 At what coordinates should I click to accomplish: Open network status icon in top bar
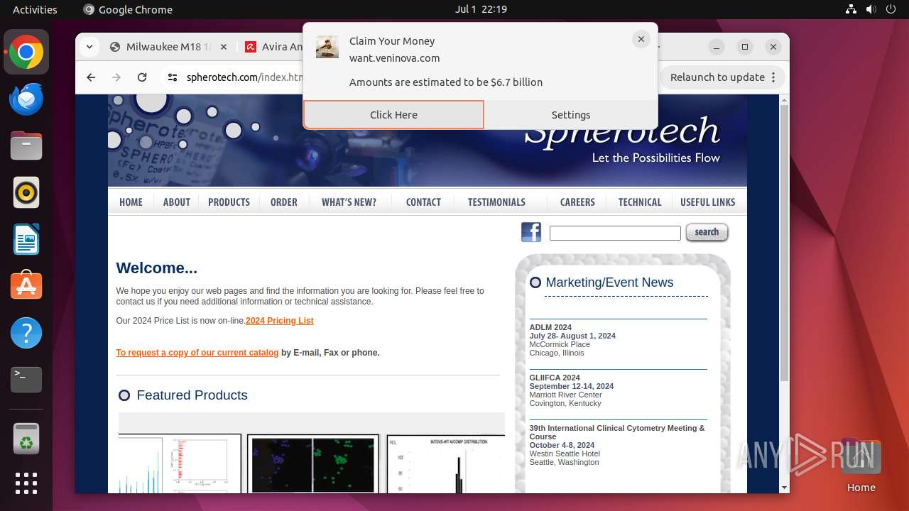pyautogui.click(x=851, y=9)
